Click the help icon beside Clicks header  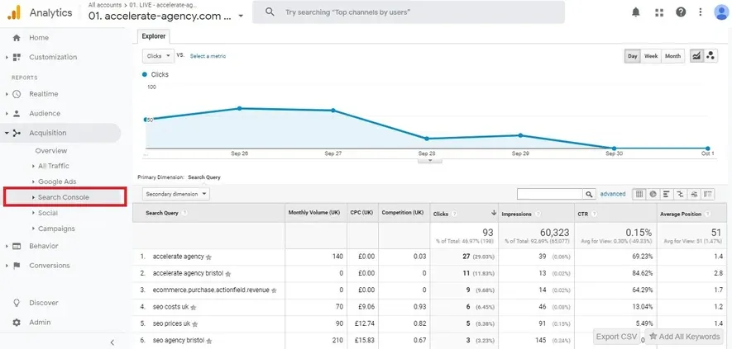[454, 214]
